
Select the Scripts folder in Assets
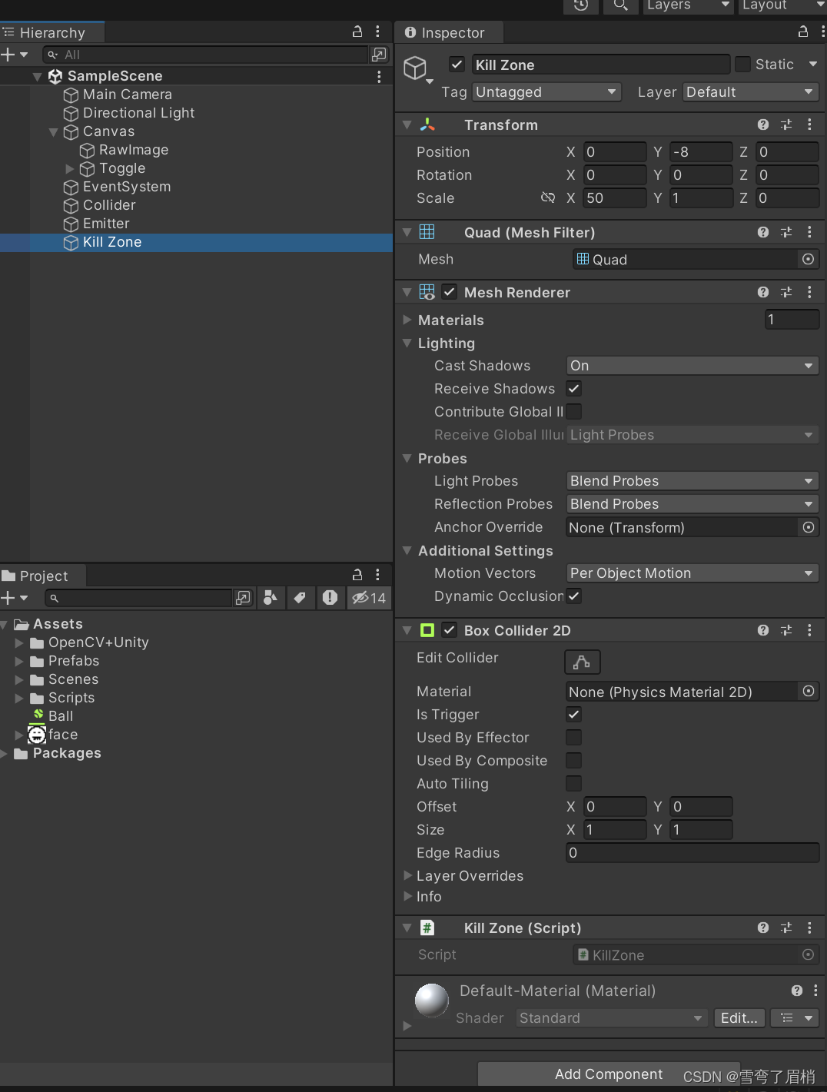click(x=71, y=698)
